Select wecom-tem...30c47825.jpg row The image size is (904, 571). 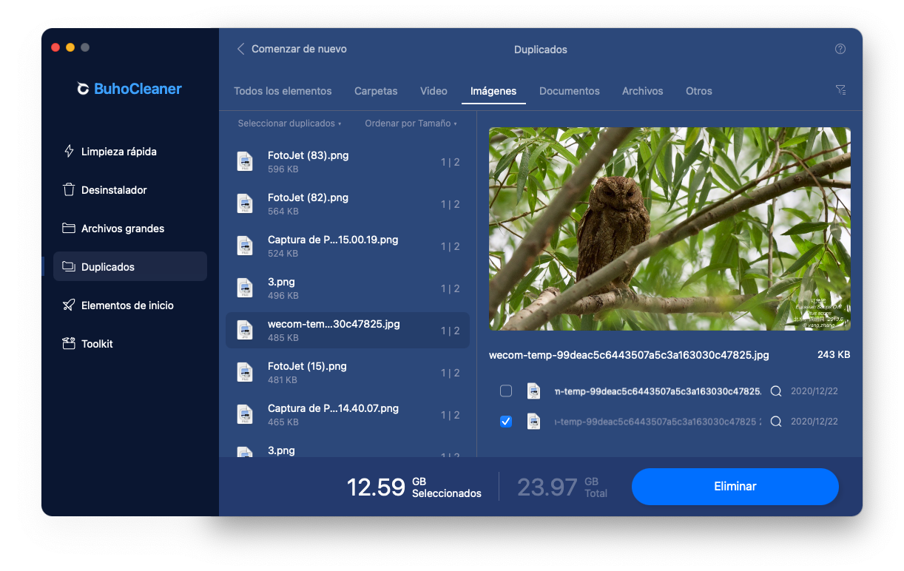[347, 330]
